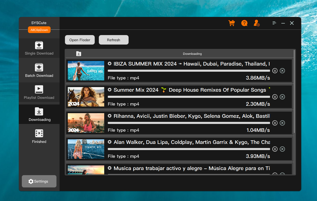Click the Open Floder button
Image resolution: width=317 pixels, height=201 pixels.
[x=80, y=40]
